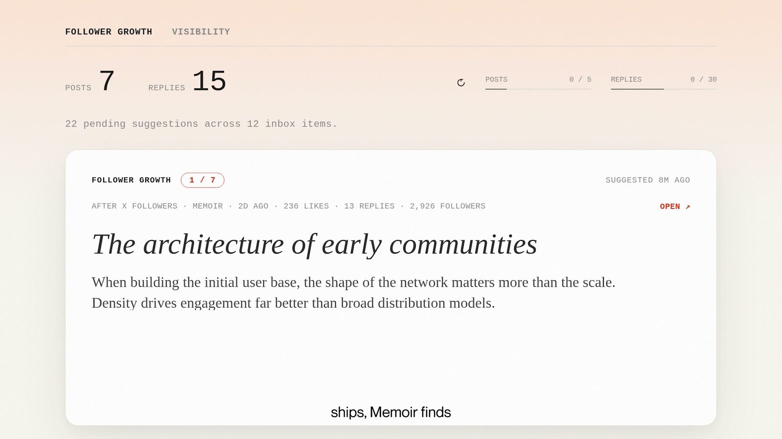
Task: Click the Posts count of 7
Action: (107, 80)
